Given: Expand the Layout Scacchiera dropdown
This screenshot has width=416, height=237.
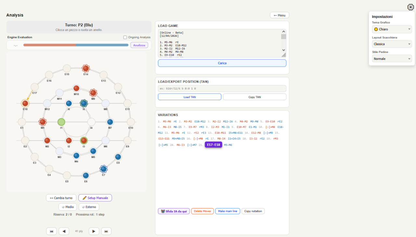Looking at the screenshot, I should 392,44.
